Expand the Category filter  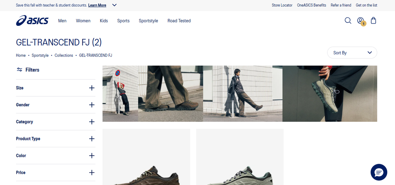click(x=56, y=122)
